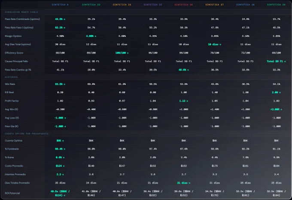The image size is (292, 200).
Task: Click the Cuenta Optima row label
Action: click(13, 141)
